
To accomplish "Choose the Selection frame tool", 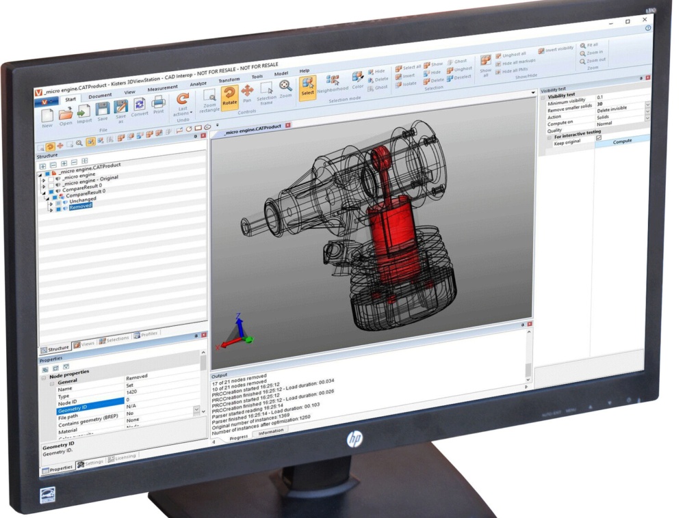I will click(x=266, y=93).
